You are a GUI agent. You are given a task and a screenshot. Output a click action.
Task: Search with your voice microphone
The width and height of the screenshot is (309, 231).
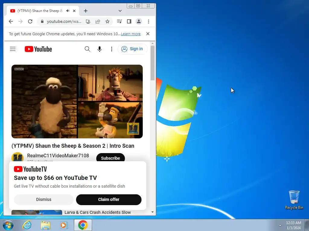pyautogui.click(x=100, y=49)
